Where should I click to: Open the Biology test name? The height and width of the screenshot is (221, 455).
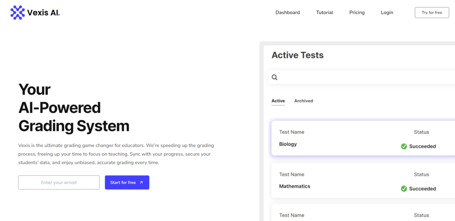[x=288, y=144]
